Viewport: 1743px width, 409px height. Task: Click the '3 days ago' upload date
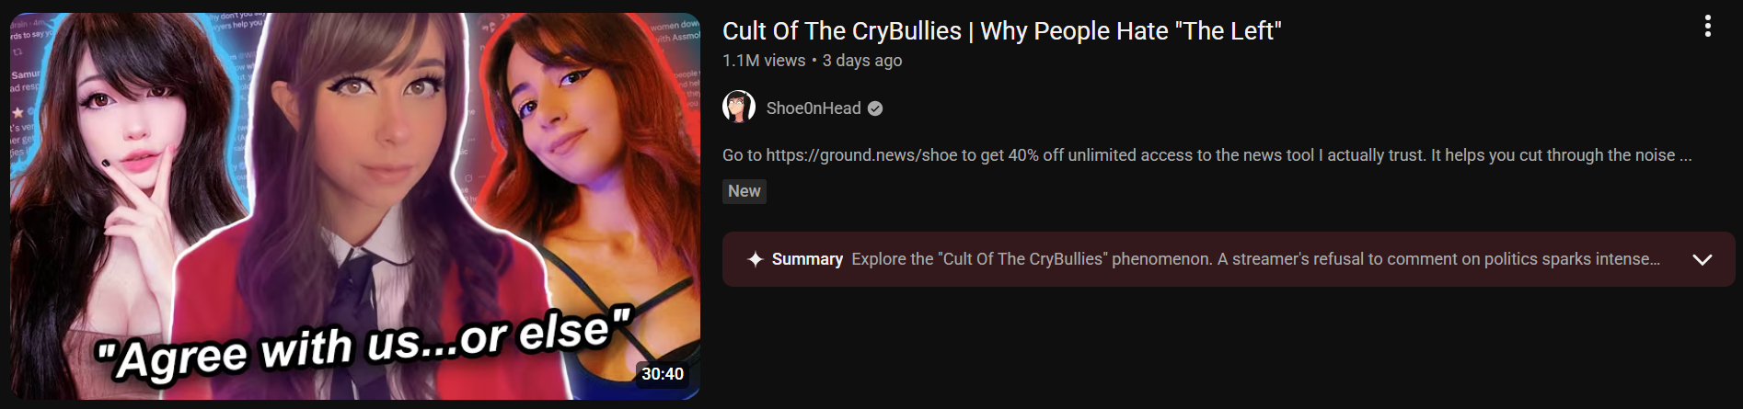coord(862,61)
